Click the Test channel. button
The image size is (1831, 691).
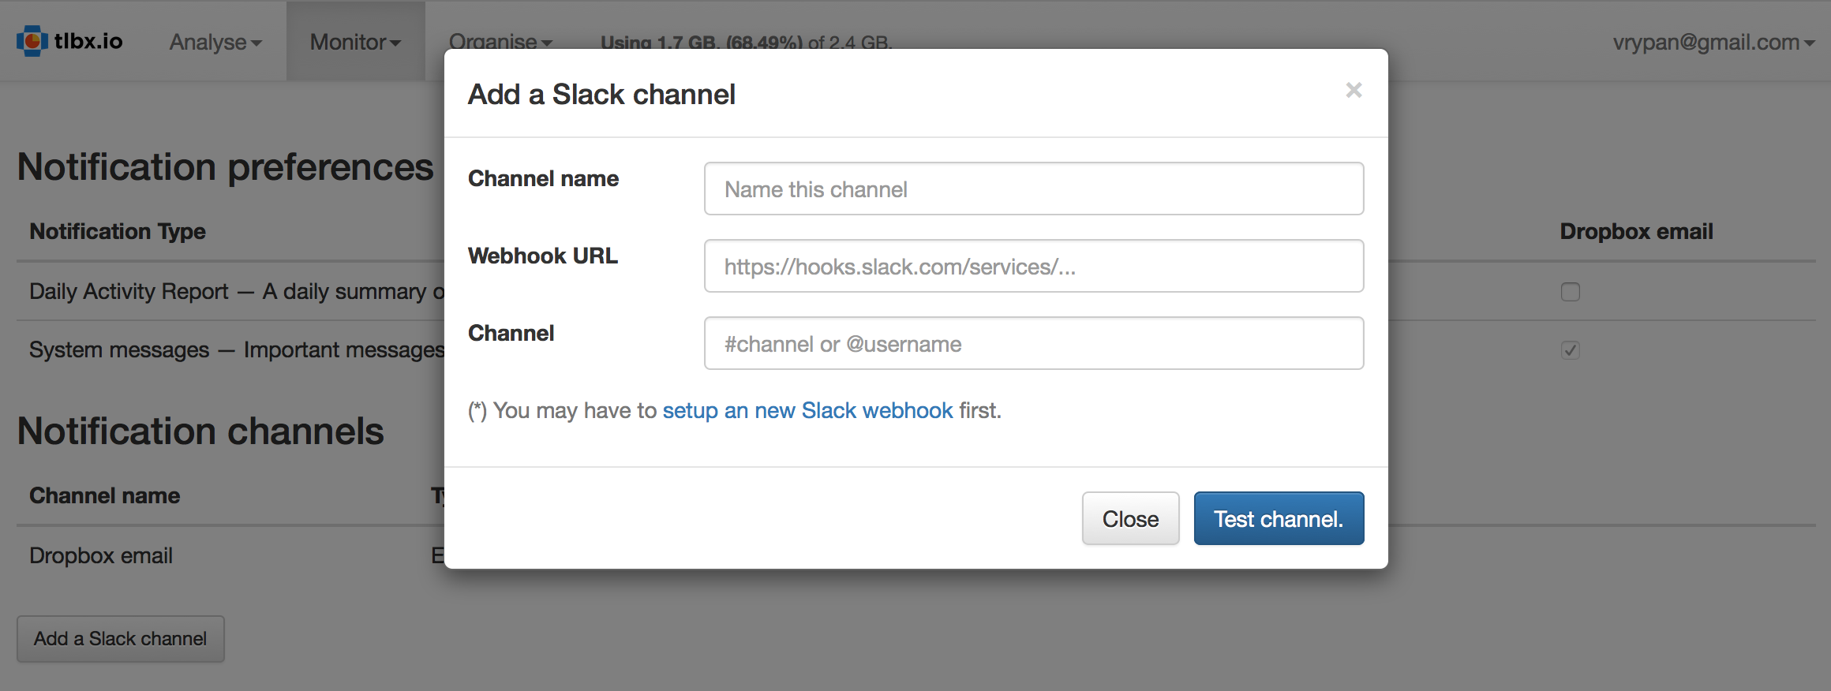(1279, 518)
